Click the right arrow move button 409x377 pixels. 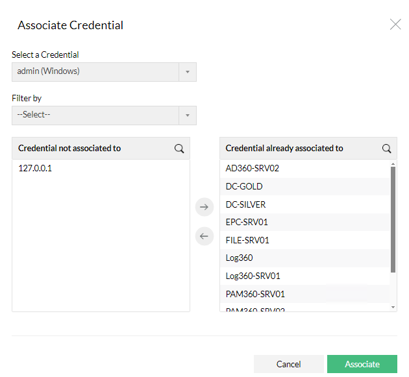pos(204,207)
